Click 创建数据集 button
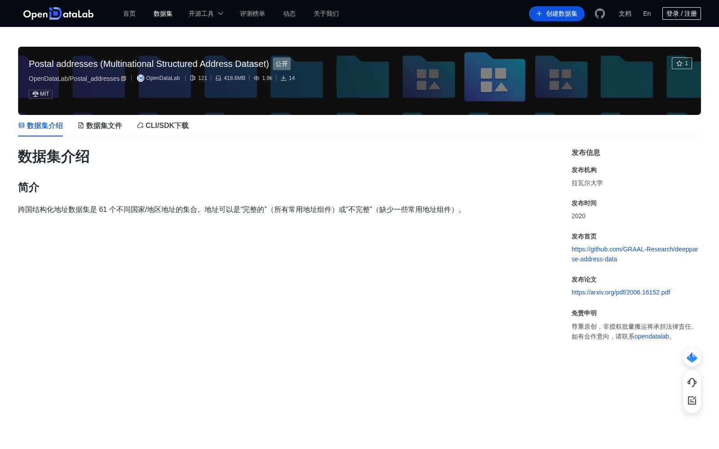The height and width of the screenshot is (449, 719). coord(557,13)
